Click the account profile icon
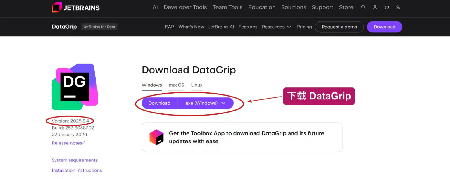450x179 pixels. tap(375, 7)
